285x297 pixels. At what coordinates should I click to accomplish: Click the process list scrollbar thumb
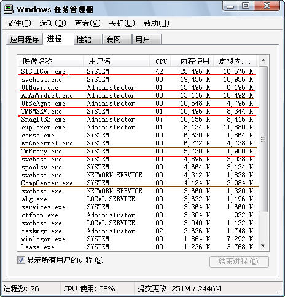(x=263, y=139)
